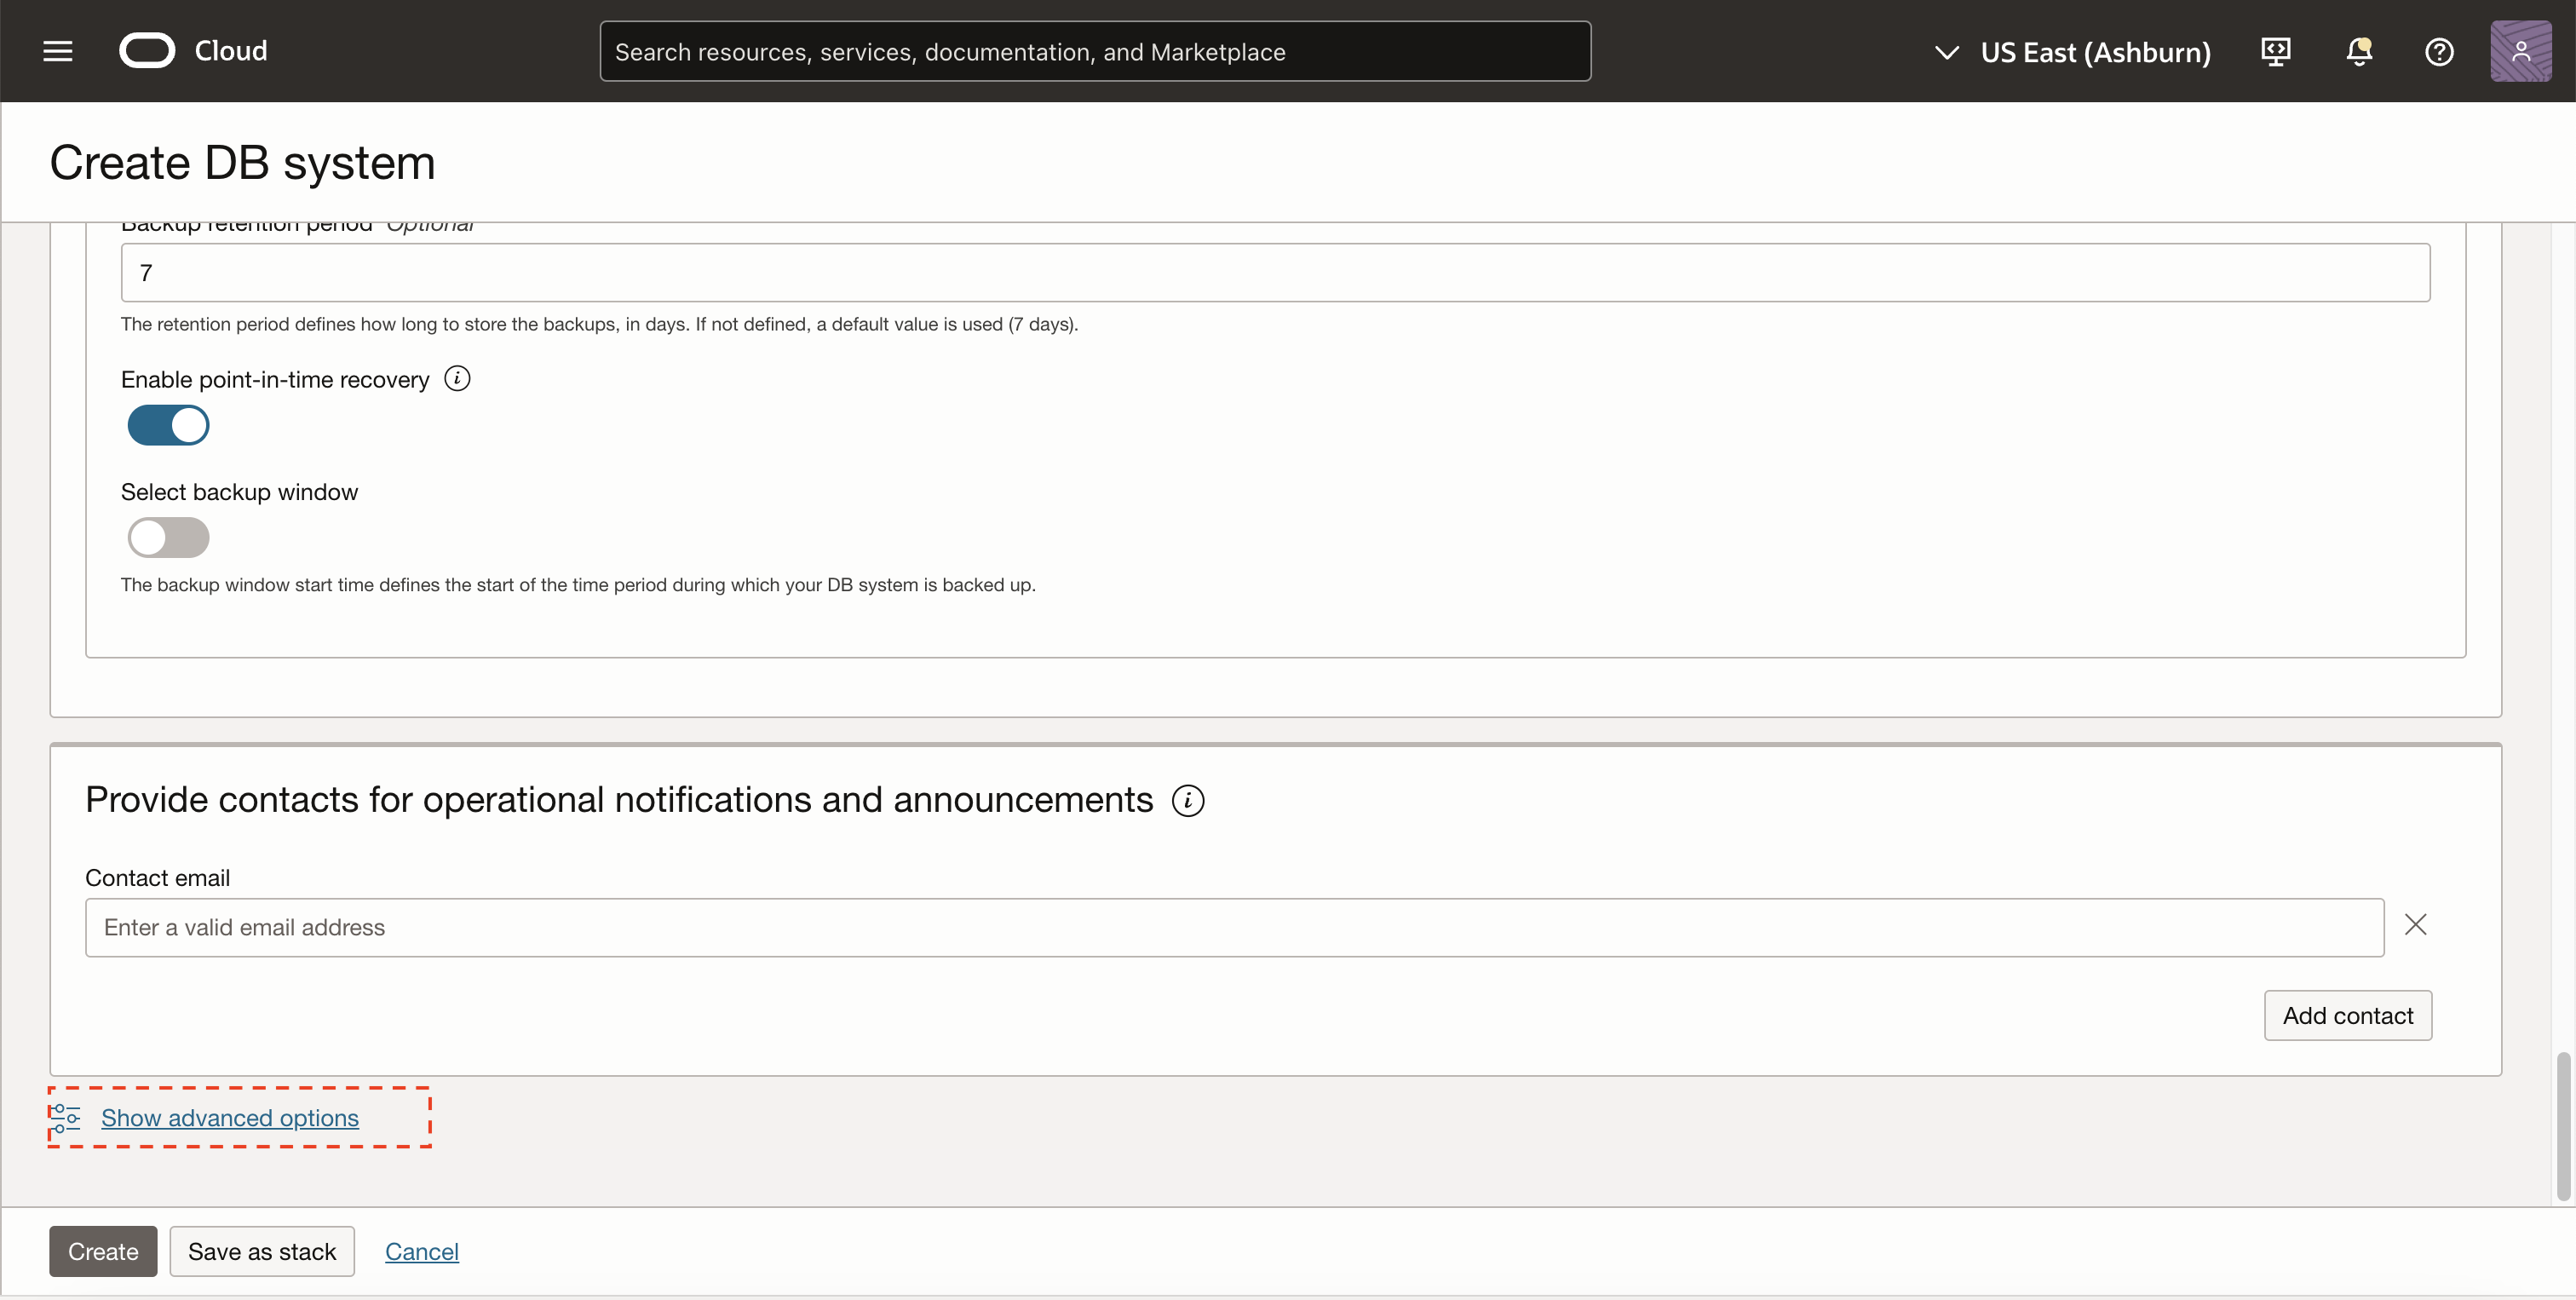The height and width of the screenshot is (1300, 2576).
Task: Click the Add contact button
Action: pos(2348,1014)
